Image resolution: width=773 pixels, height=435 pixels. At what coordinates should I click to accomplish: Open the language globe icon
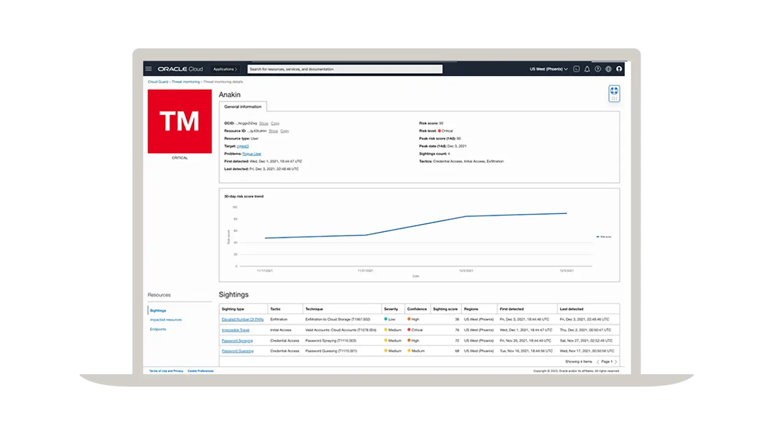[x=608, y=69]
